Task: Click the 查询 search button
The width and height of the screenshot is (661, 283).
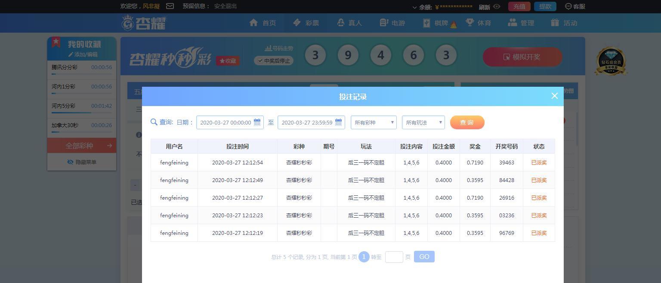Action: (x=467, y=122)
